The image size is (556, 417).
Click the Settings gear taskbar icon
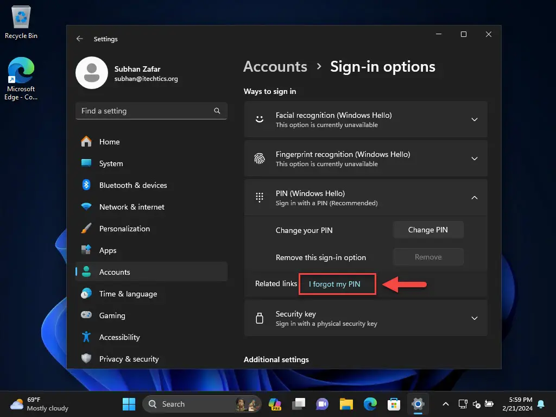pos(418,404)
